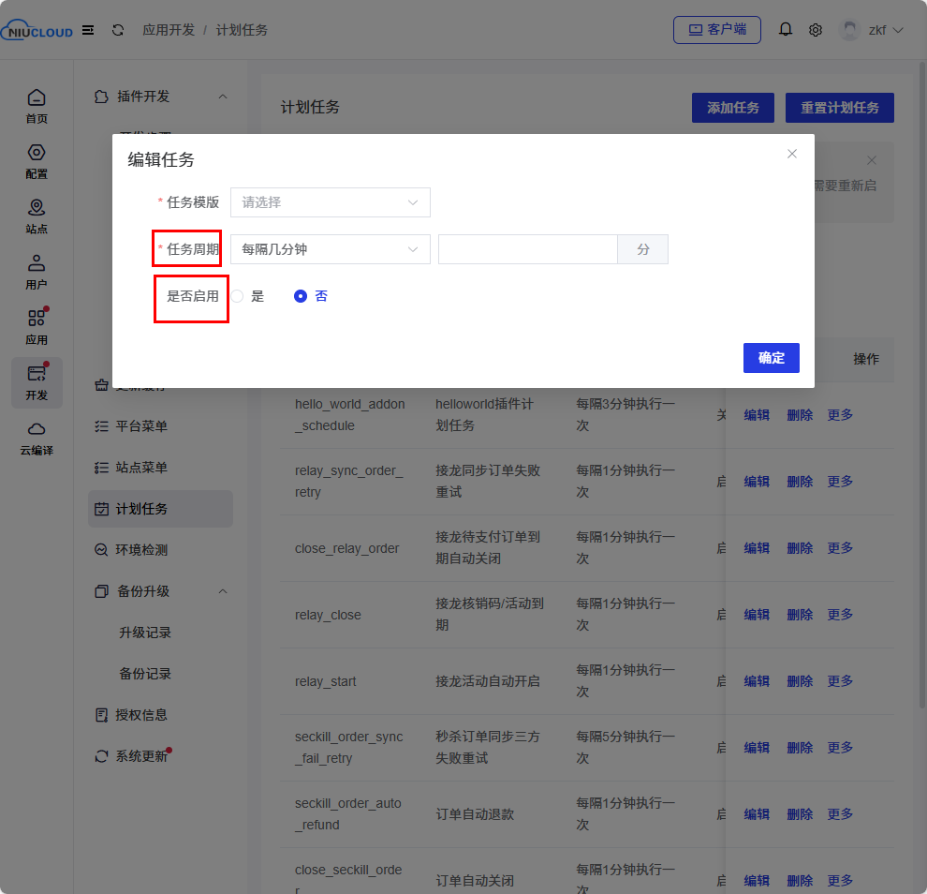
Task: Toggle the hamburger menu icon
Action: [88, 30]
